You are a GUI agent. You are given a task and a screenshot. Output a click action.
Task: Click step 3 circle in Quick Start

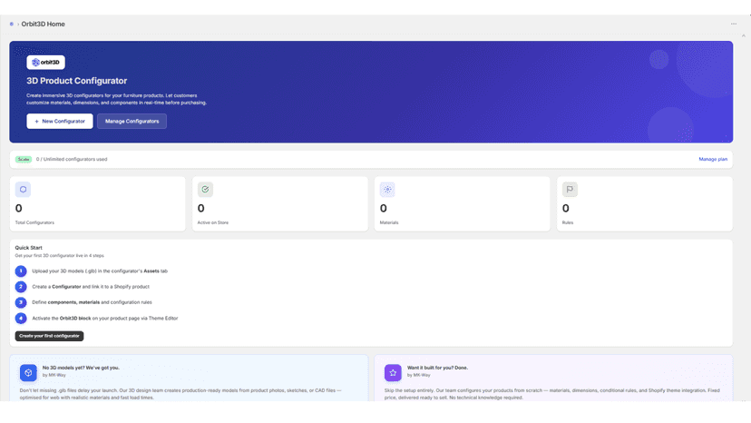[21, 302]
